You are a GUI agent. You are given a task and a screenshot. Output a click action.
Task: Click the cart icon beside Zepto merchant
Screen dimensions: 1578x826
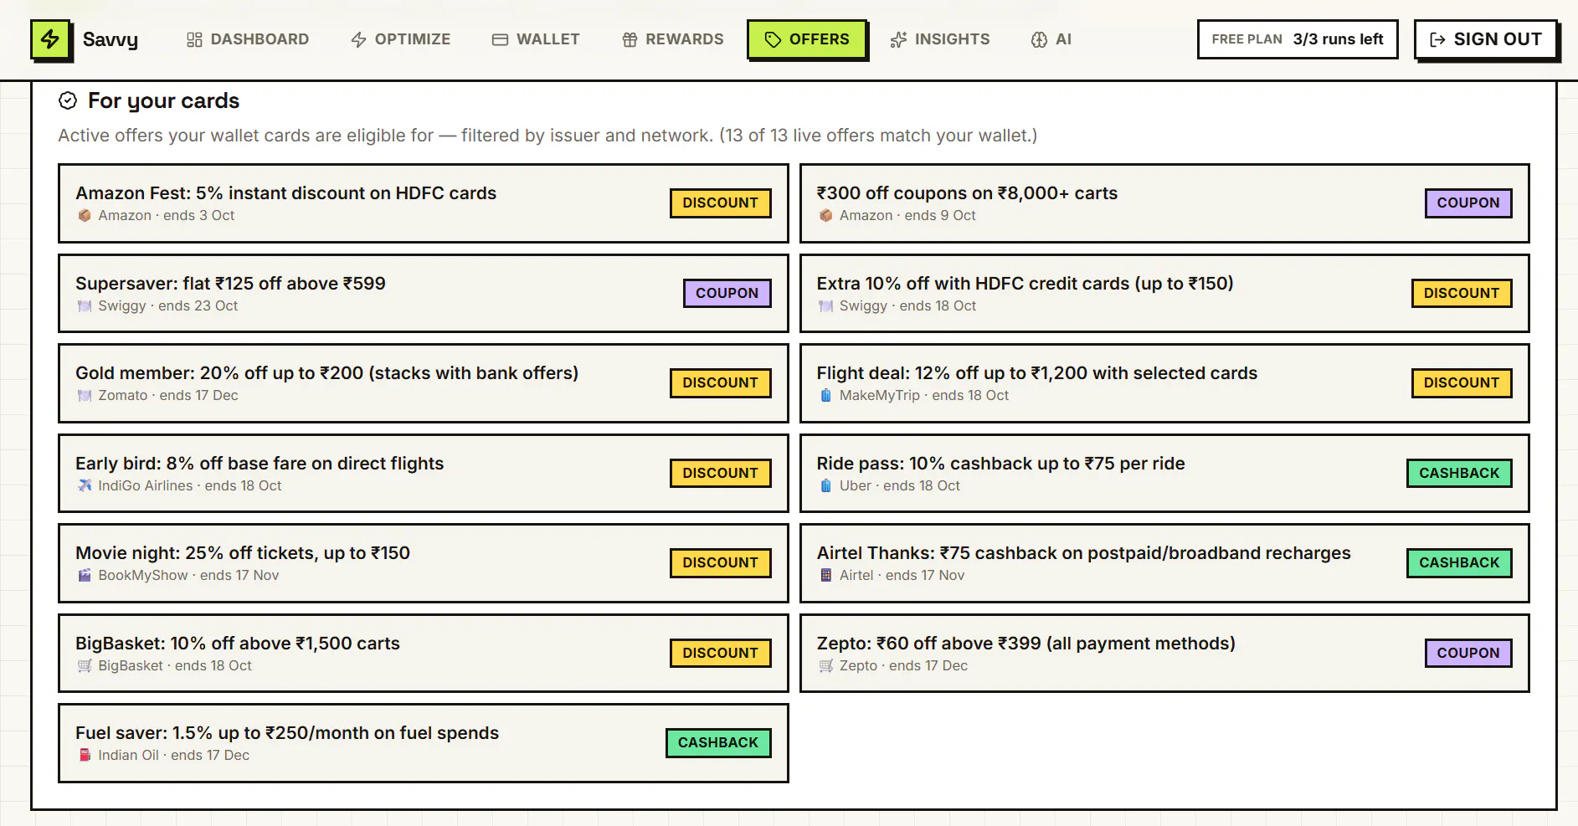[x=826, y=666]
